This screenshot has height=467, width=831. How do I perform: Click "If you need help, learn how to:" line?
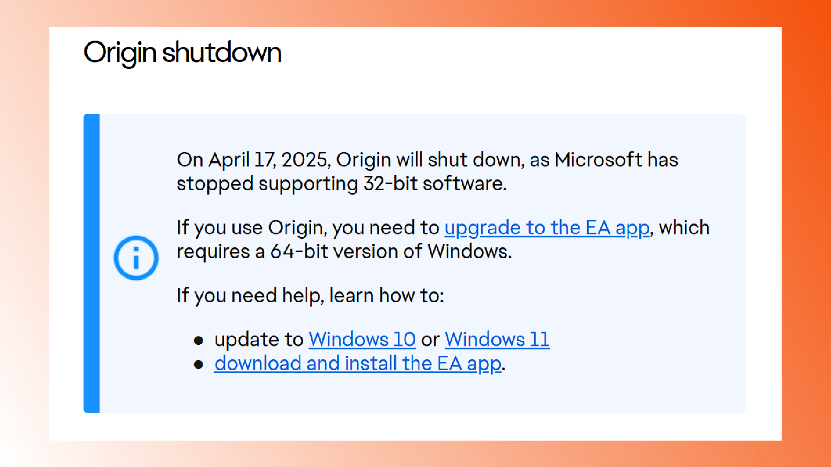coord(310,296)
